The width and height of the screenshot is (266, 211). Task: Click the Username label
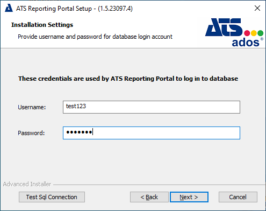[x=32, y=107]
